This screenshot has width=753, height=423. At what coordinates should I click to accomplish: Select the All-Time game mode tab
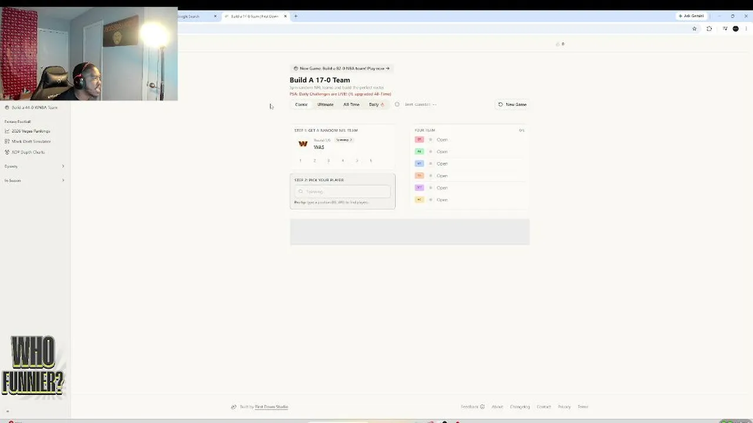click(351, 105)
